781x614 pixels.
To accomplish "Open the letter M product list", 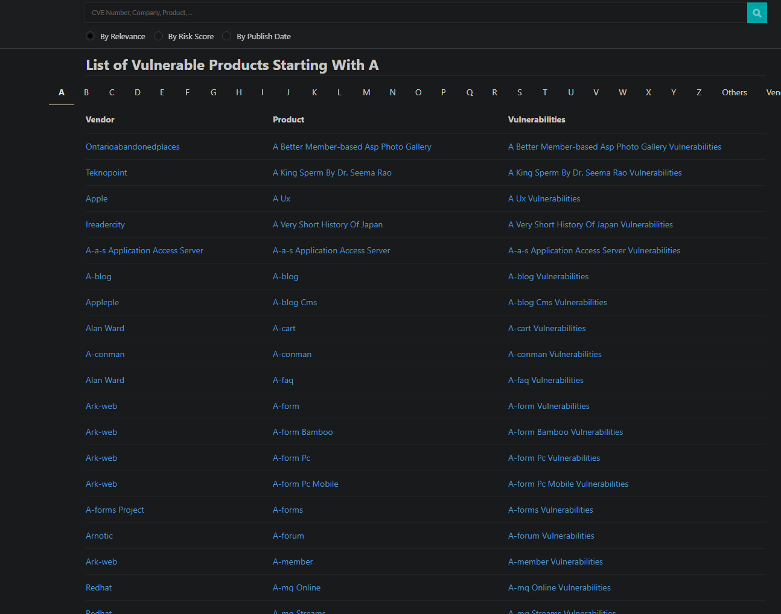I will pyautogui.click(x=366, y=92).
